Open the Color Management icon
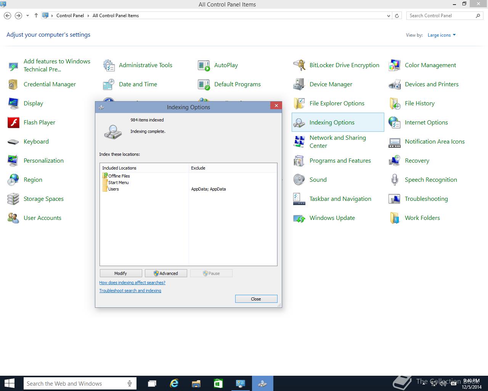The width and height of the screenshot is (488, 391). 395,65
